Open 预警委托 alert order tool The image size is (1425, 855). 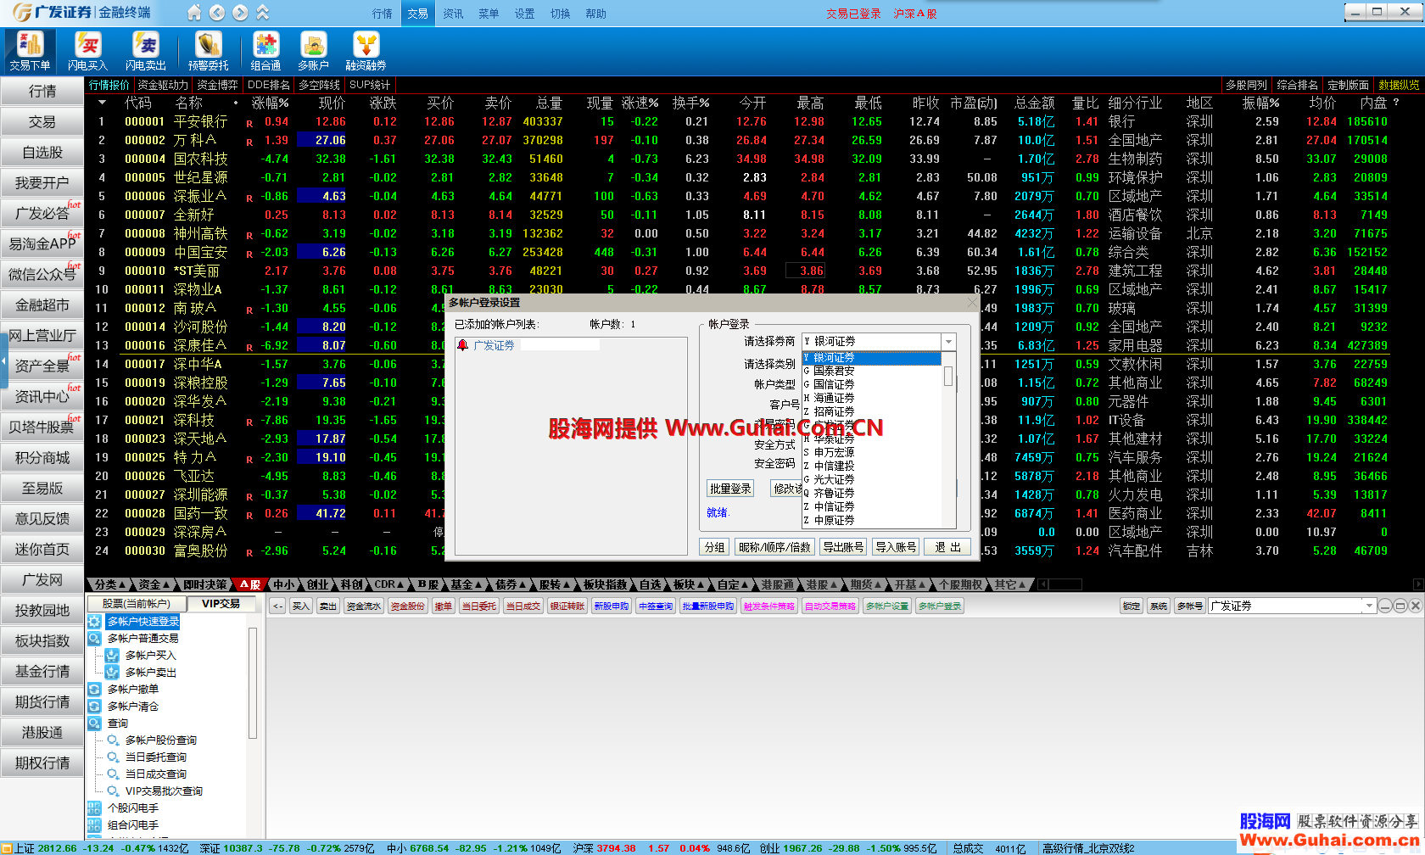tap(208, 51)
